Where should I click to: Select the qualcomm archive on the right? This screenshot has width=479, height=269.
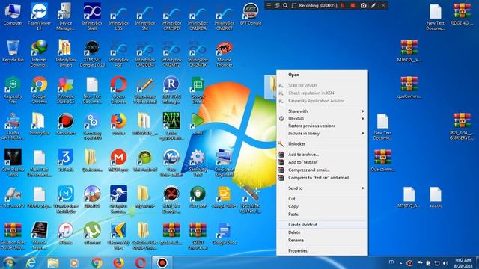409,87
